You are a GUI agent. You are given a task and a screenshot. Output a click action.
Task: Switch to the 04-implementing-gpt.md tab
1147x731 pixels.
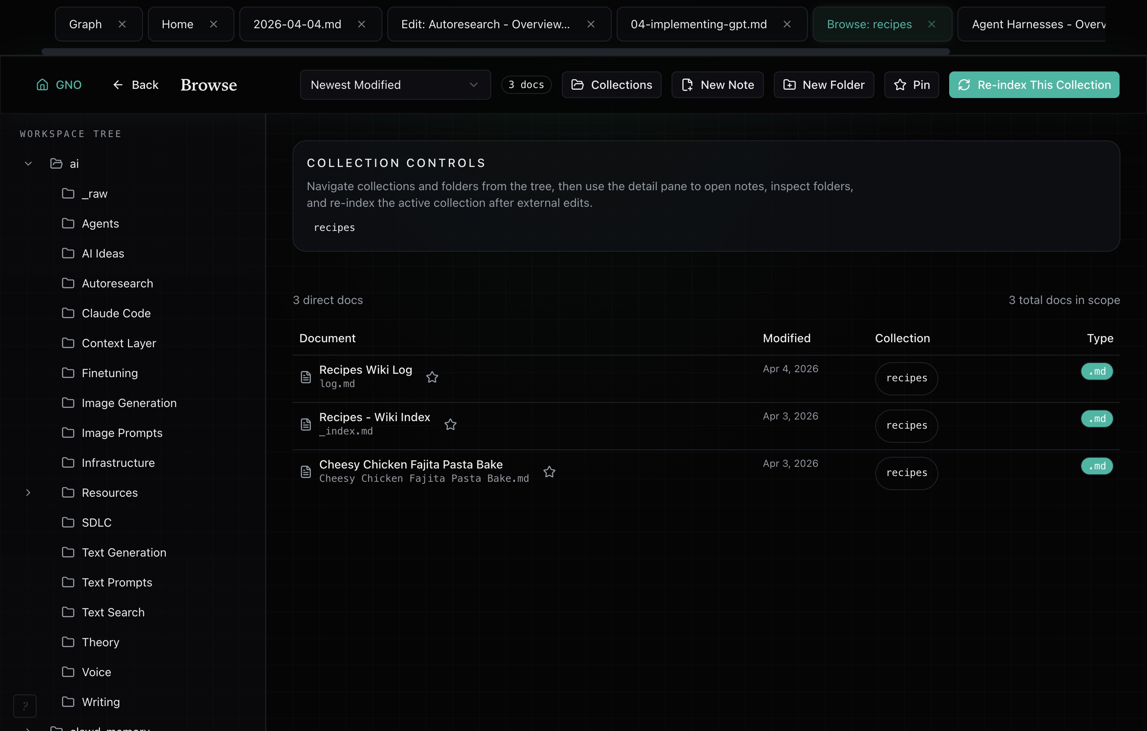pyautogui.click(x=699, y=24)
